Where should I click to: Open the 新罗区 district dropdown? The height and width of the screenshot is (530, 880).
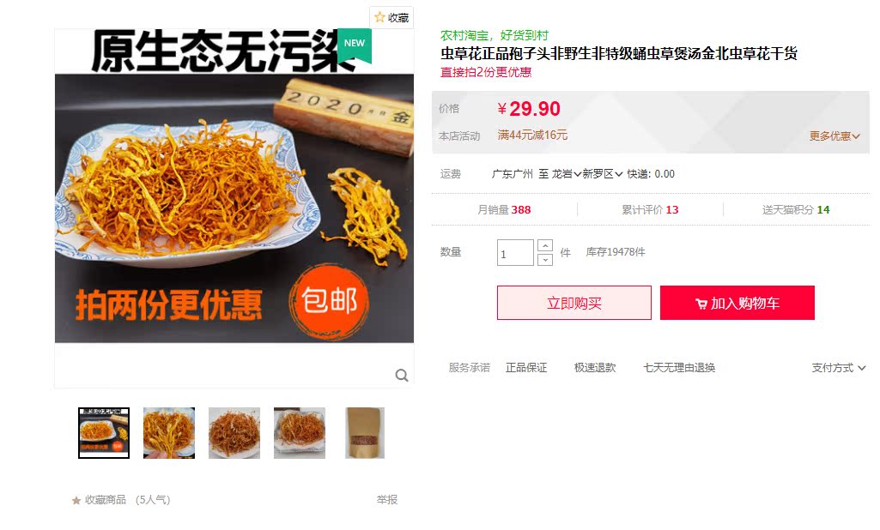tap(602, 174)
